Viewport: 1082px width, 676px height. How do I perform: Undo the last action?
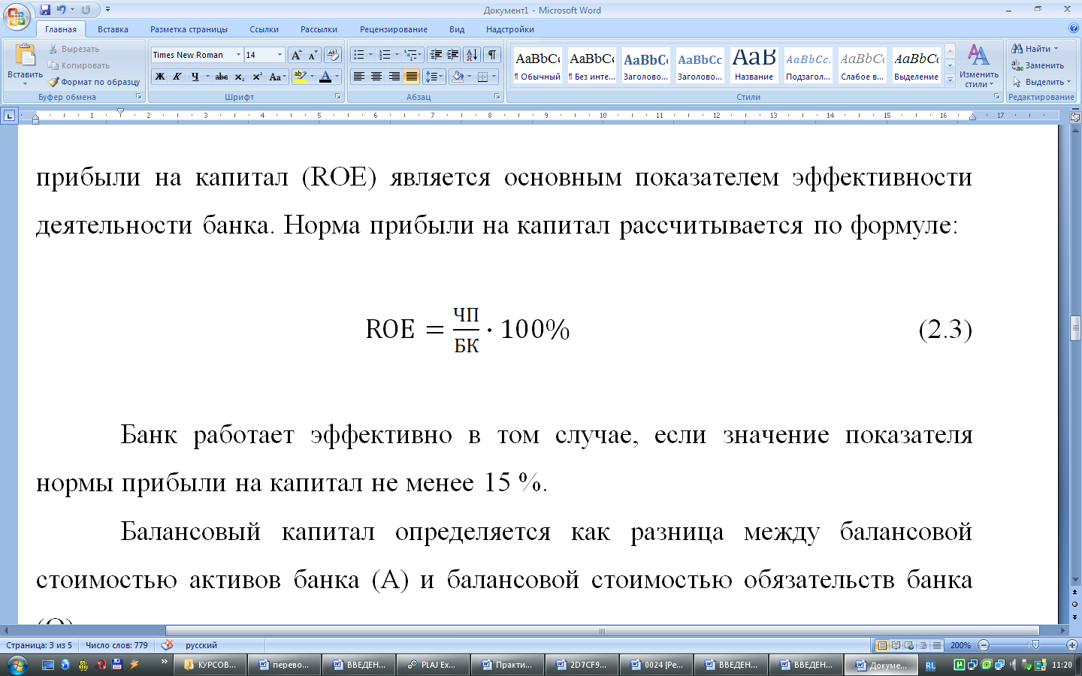62,10
